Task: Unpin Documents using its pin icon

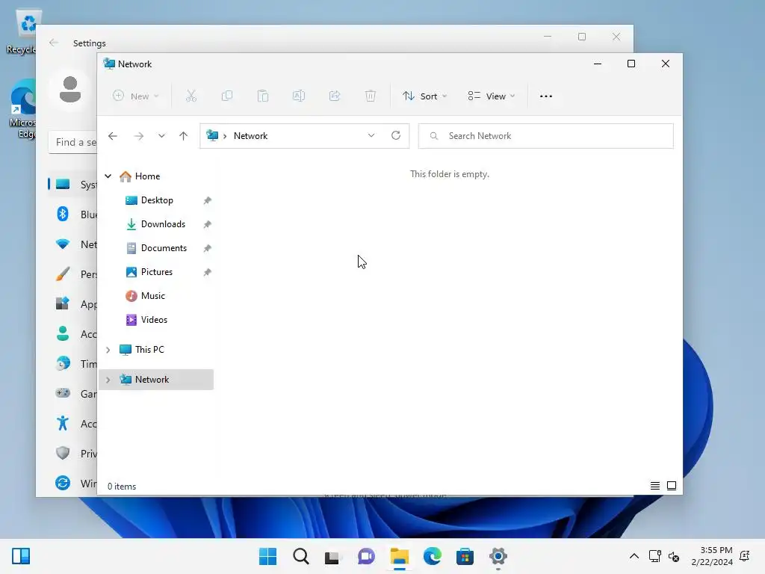Action: (x=208, y=248)
